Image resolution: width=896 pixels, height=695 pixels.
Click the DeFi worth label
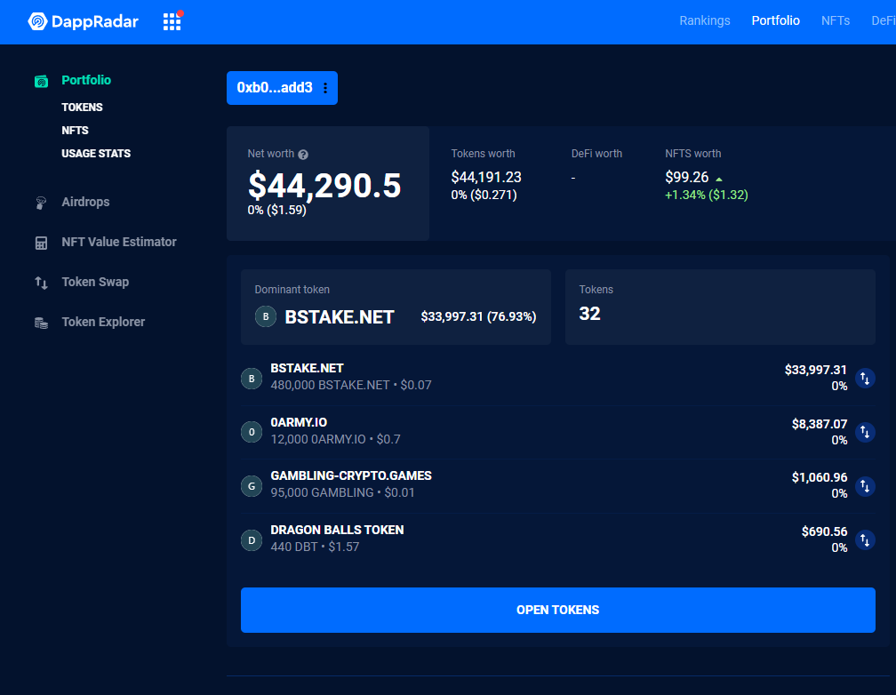coord(596,153)
